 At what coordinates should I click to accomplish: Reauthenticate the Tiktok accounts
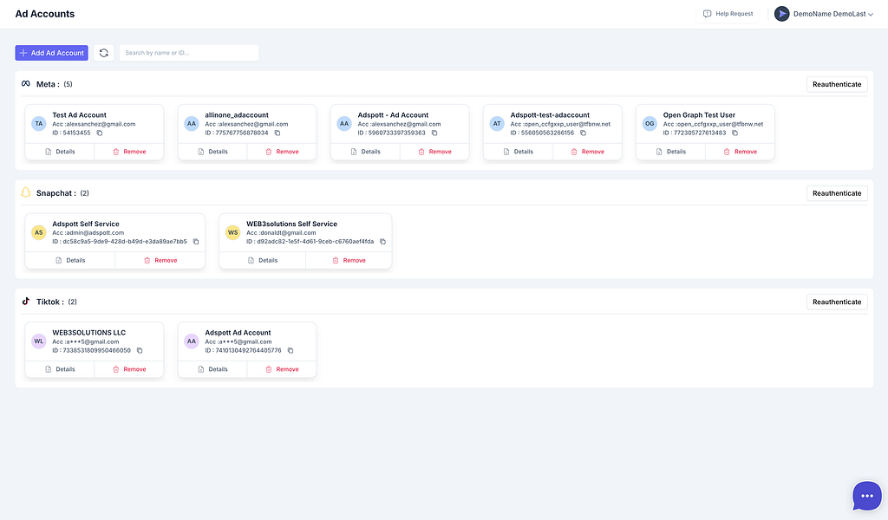[837, 302]
